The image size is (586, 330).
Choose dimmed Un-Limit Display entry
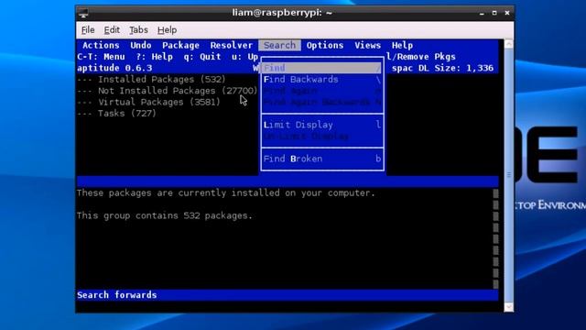tap(322, 137)
